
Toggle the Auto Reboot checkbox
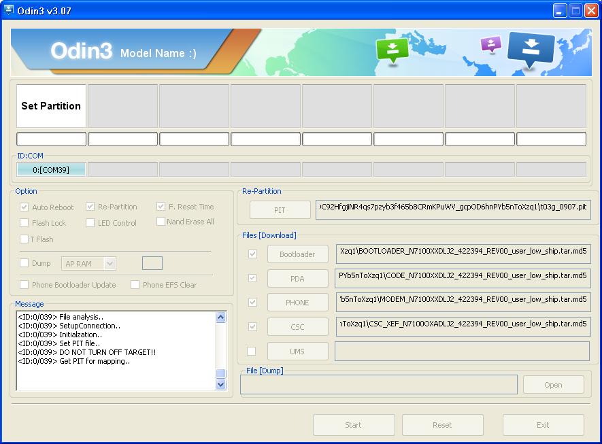pos(24,207)
